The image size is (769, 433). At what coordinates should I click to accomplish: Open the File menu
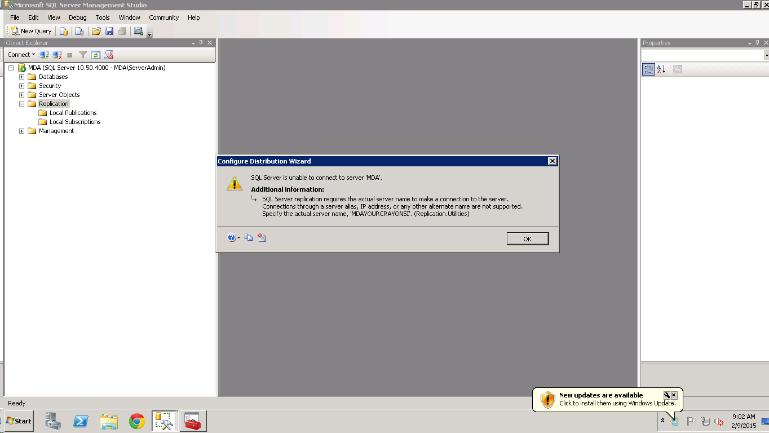pyautogui.click(x=15, y=17)
